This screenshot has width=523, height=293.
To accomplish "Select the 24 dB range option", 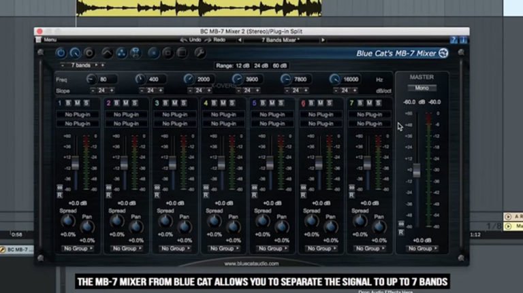I will 260,65.
